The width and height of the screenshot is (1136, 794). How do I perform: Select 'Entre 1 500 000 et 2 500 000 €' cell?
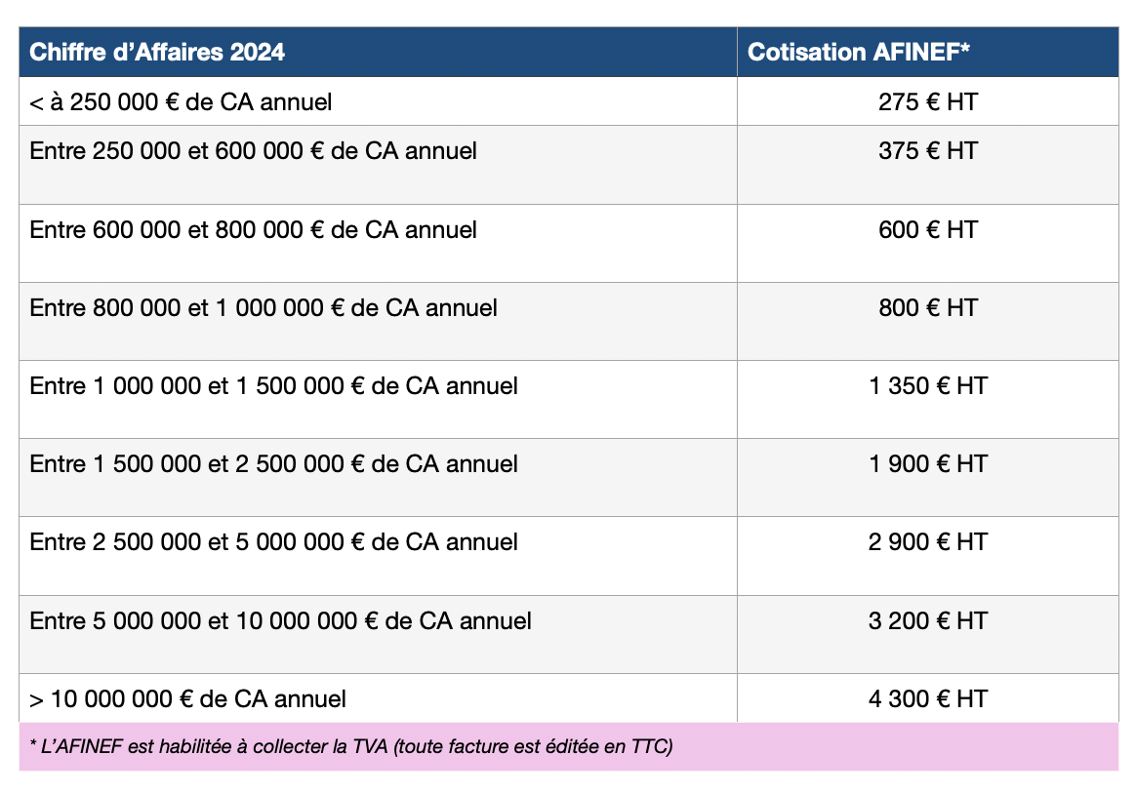[274, 464]
